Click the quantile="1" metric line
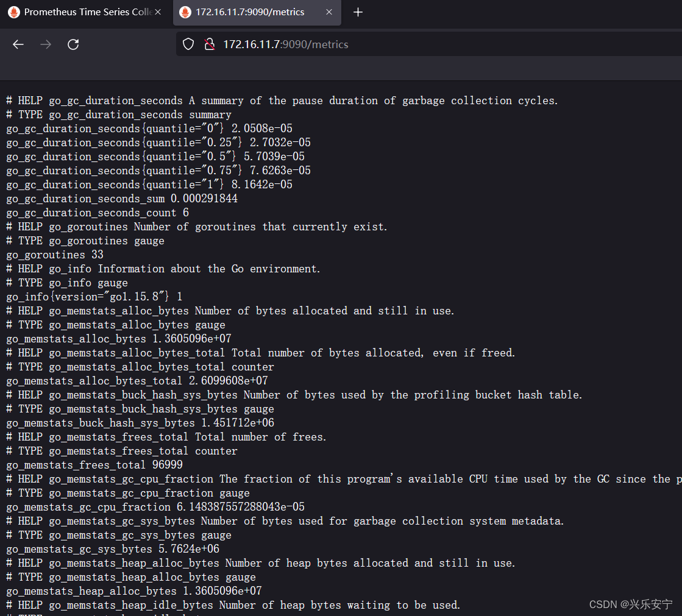Screen dimensions: 682x616 pyautogui.click(x=149, y=185)
